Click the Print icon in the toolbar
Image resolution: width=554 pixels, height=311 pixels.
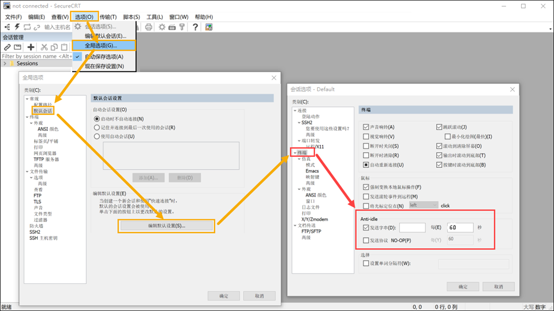point(149,27)
